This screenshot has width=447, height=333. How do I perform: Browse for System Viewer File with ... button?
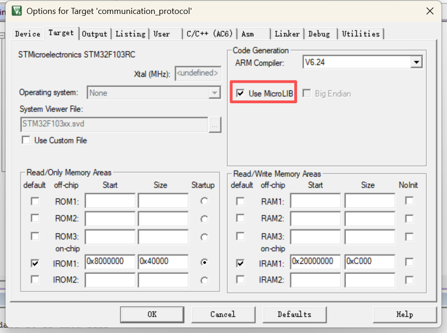click(215, 125)
